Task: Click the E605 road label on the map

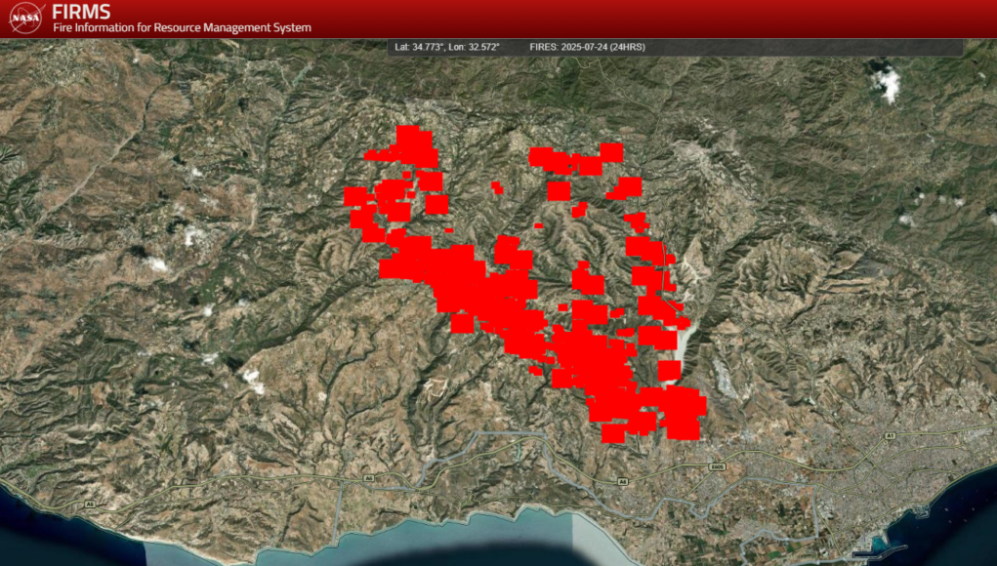Action: click(x=717, y=466)
